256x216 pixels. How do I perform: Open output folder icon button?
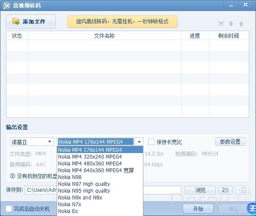[x=225, y=190]
